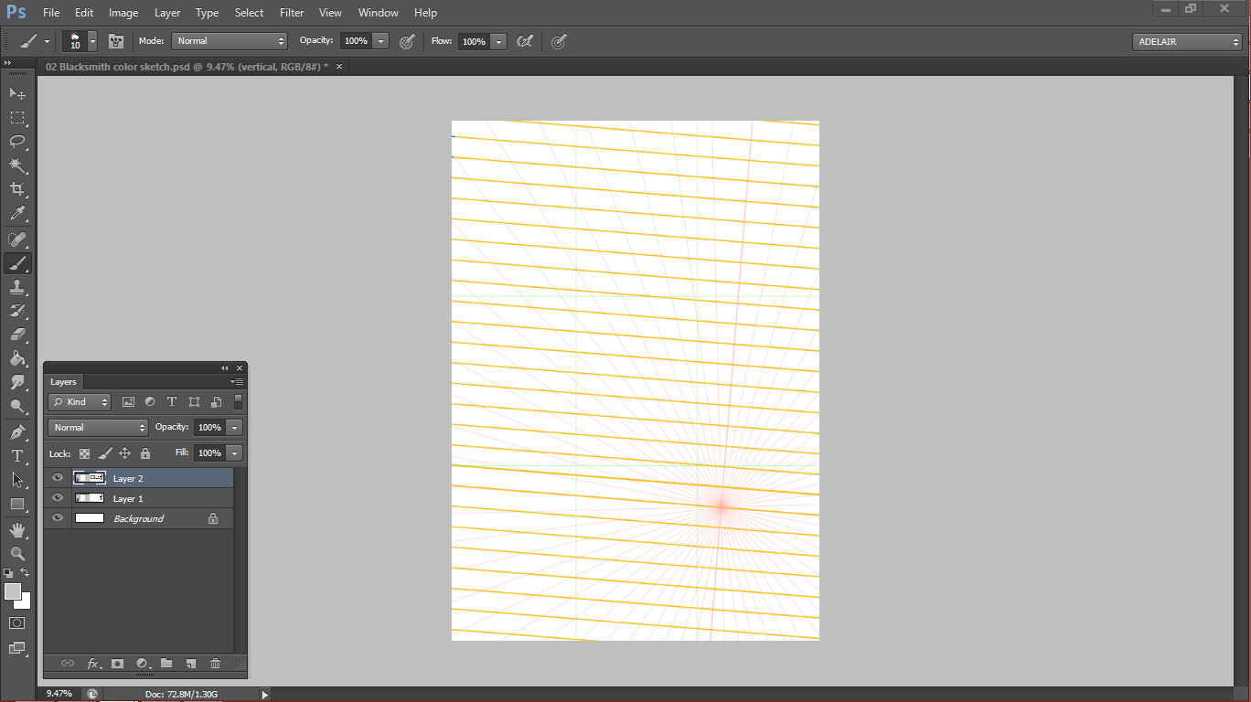1251x702 pixels.
Task: Open Tool Preset picker arrow
Action: point(47,41)
